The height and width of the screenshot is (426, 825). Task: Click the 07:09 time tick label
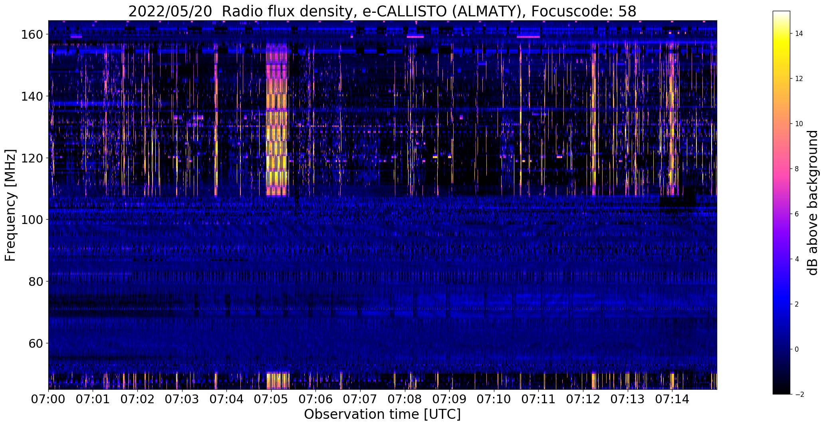point(449,398)
